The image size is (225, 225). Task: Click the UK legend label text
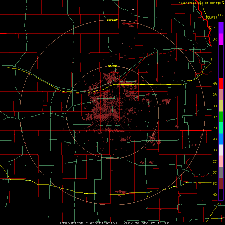pyautogui.click(x=215, y=39)
